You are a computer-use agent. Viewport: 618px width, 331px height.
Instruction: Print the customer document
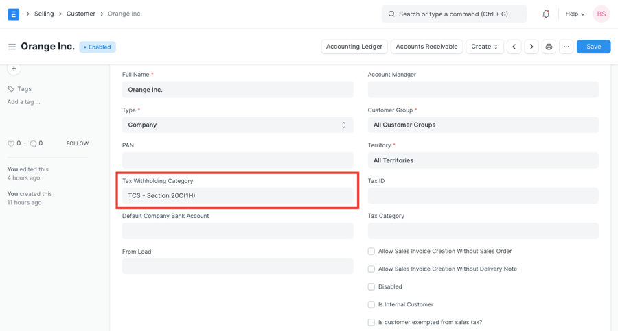point(549,47)
